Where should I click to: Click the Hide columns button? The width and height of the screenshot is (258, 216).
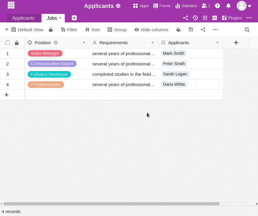151,30
